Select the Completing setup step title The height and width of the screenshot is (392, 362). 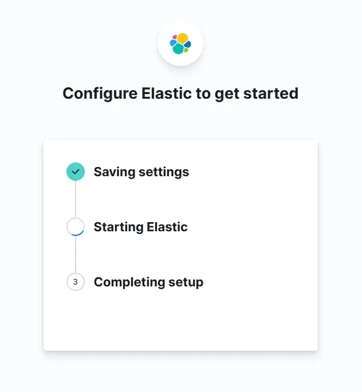click(x=148, y=282)
